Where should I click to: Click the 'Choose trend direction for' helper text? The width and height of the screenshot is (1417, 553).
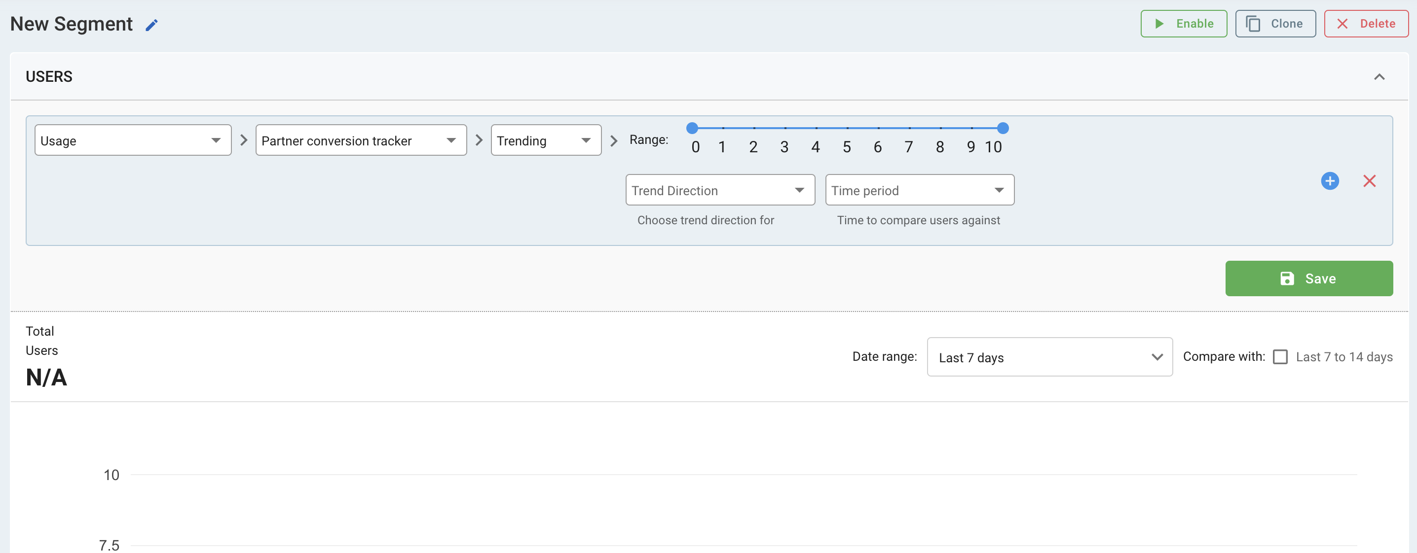tap(705, 220)
